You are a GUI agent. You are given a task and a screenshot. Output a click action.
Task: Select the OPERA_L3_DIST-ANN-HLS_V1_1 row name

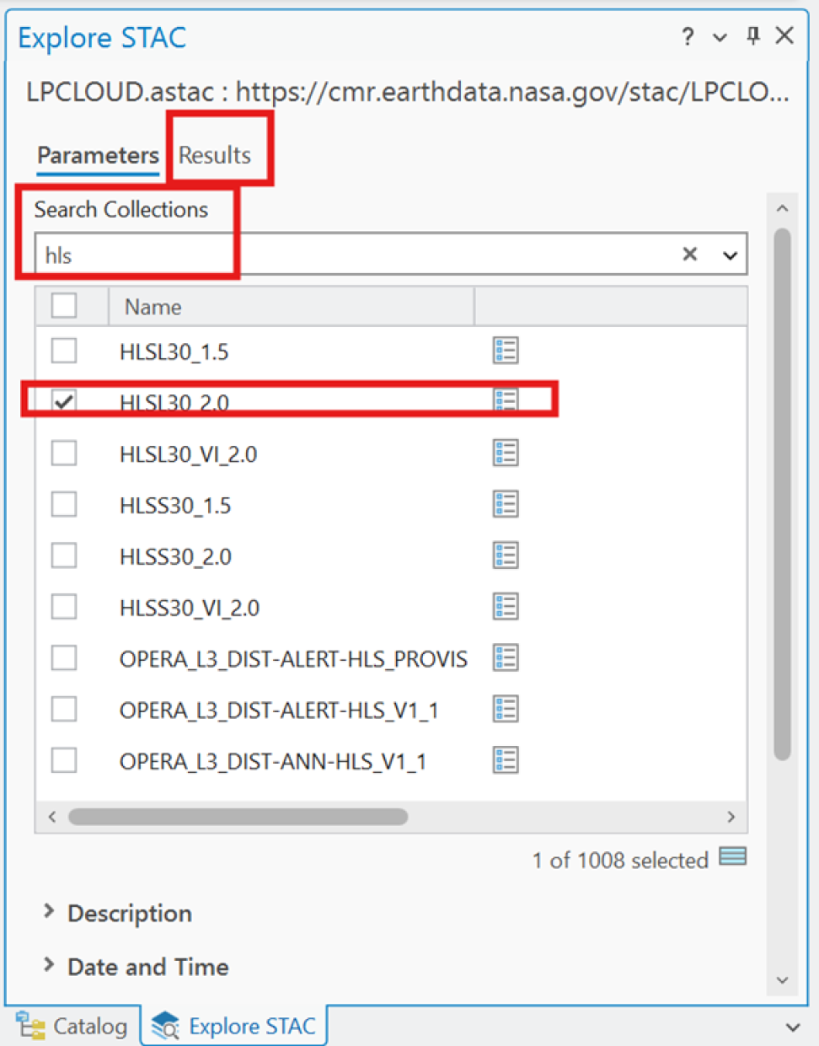[273, 761]
